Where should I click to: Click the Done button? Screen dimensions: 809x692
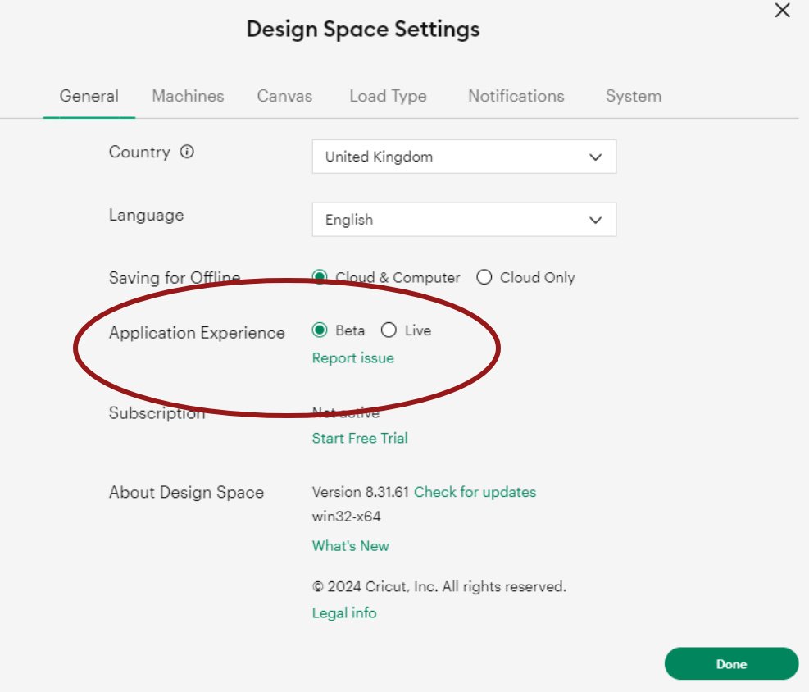pos(730,664)
